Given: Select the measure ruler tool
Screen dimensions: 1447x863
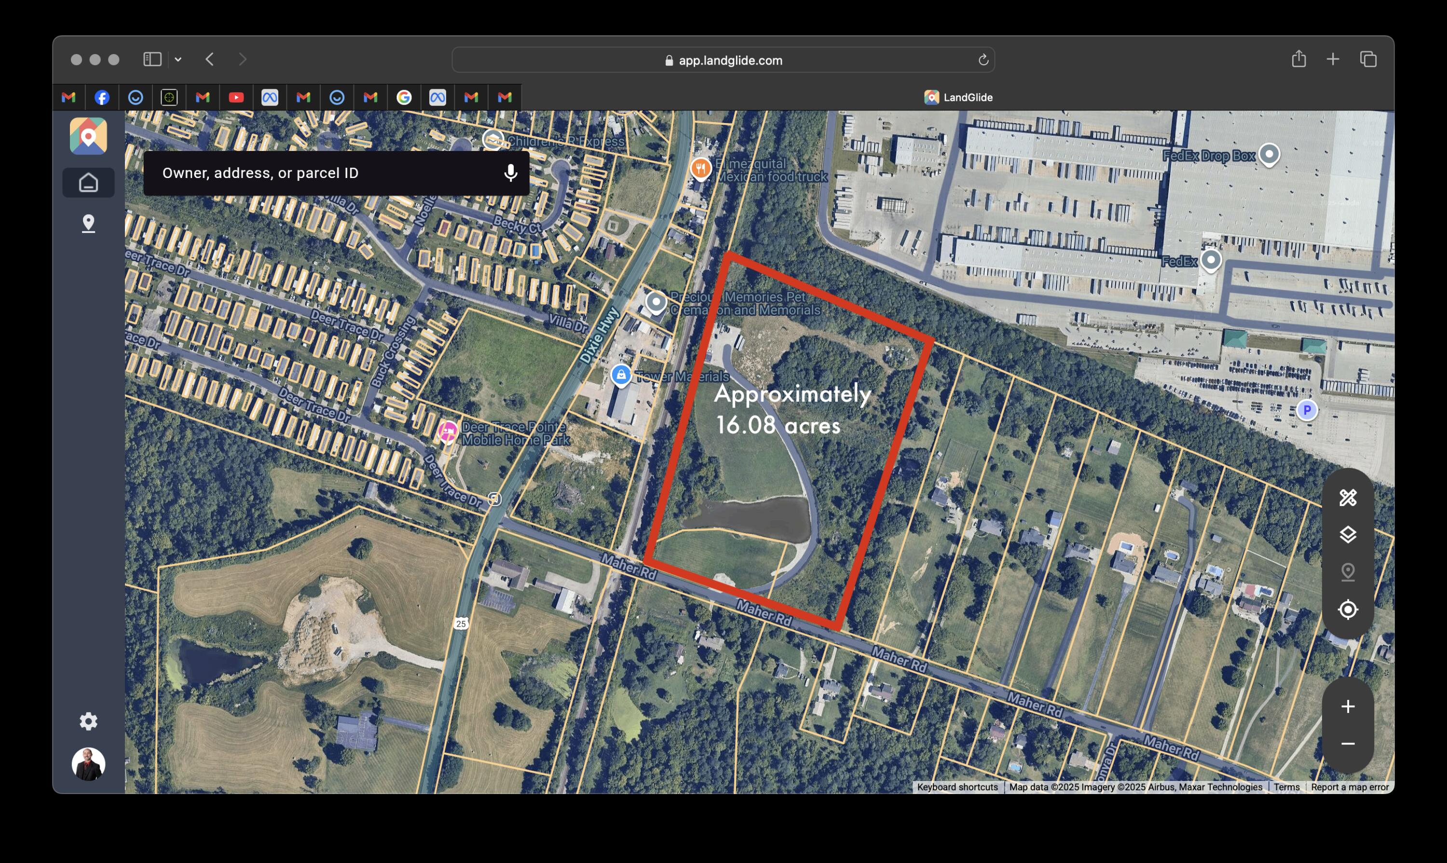Looking at the screenshot, I should click(x=1348, y=498).
